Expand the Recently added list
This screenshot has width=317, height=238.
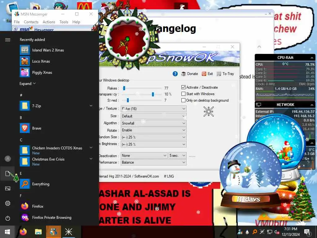28,83
